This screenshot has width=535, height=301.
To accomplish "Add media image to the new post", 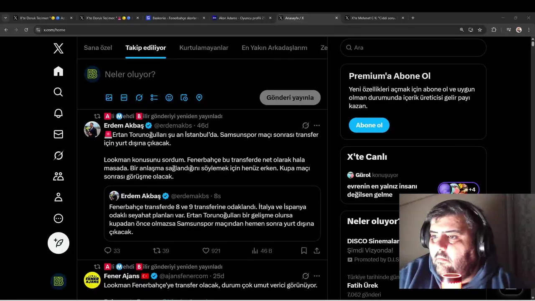I will click(109, 97).
